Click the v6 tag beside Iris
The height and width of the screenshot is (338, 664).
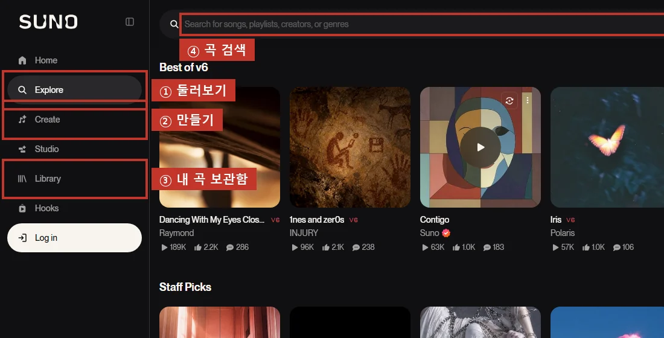click(x=570, y=220)
